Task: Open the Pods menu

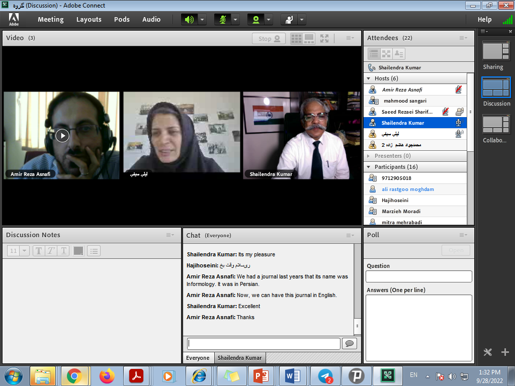Action: pyautogui.click(x=122, y=20)
